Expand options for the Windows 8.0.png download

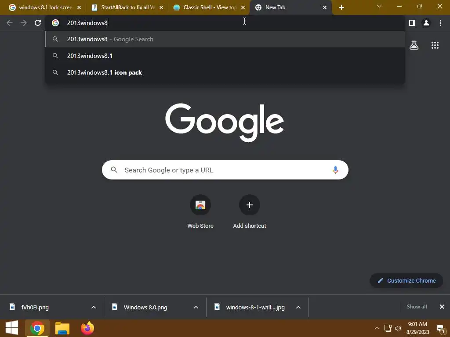[196, 307]
